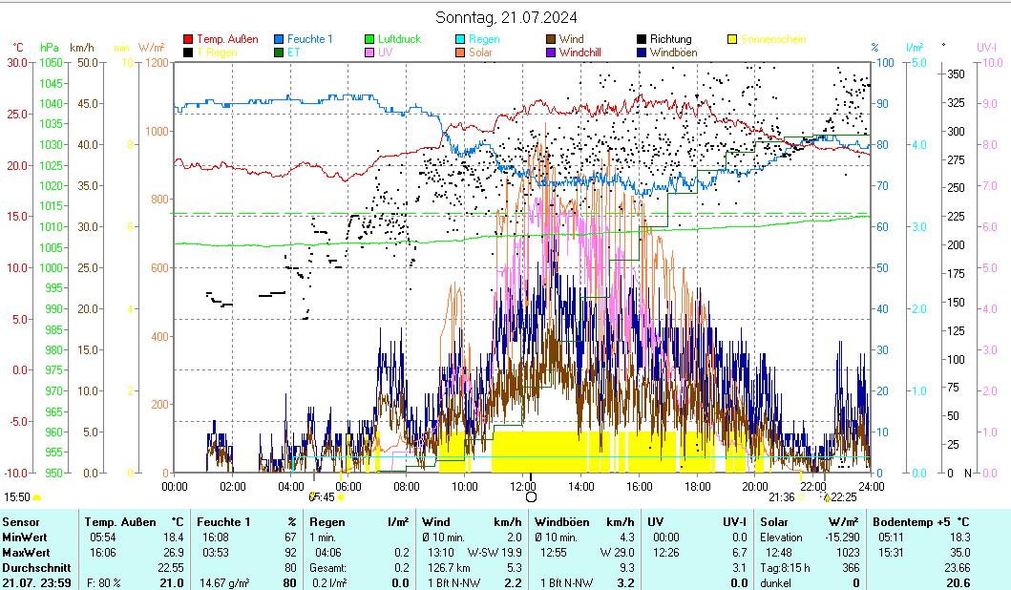
Task: Click the cyan Regen legend swatch
Action: 459,39
